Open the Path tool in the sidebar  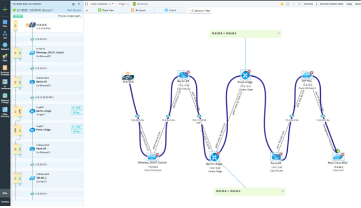point(5,57)
